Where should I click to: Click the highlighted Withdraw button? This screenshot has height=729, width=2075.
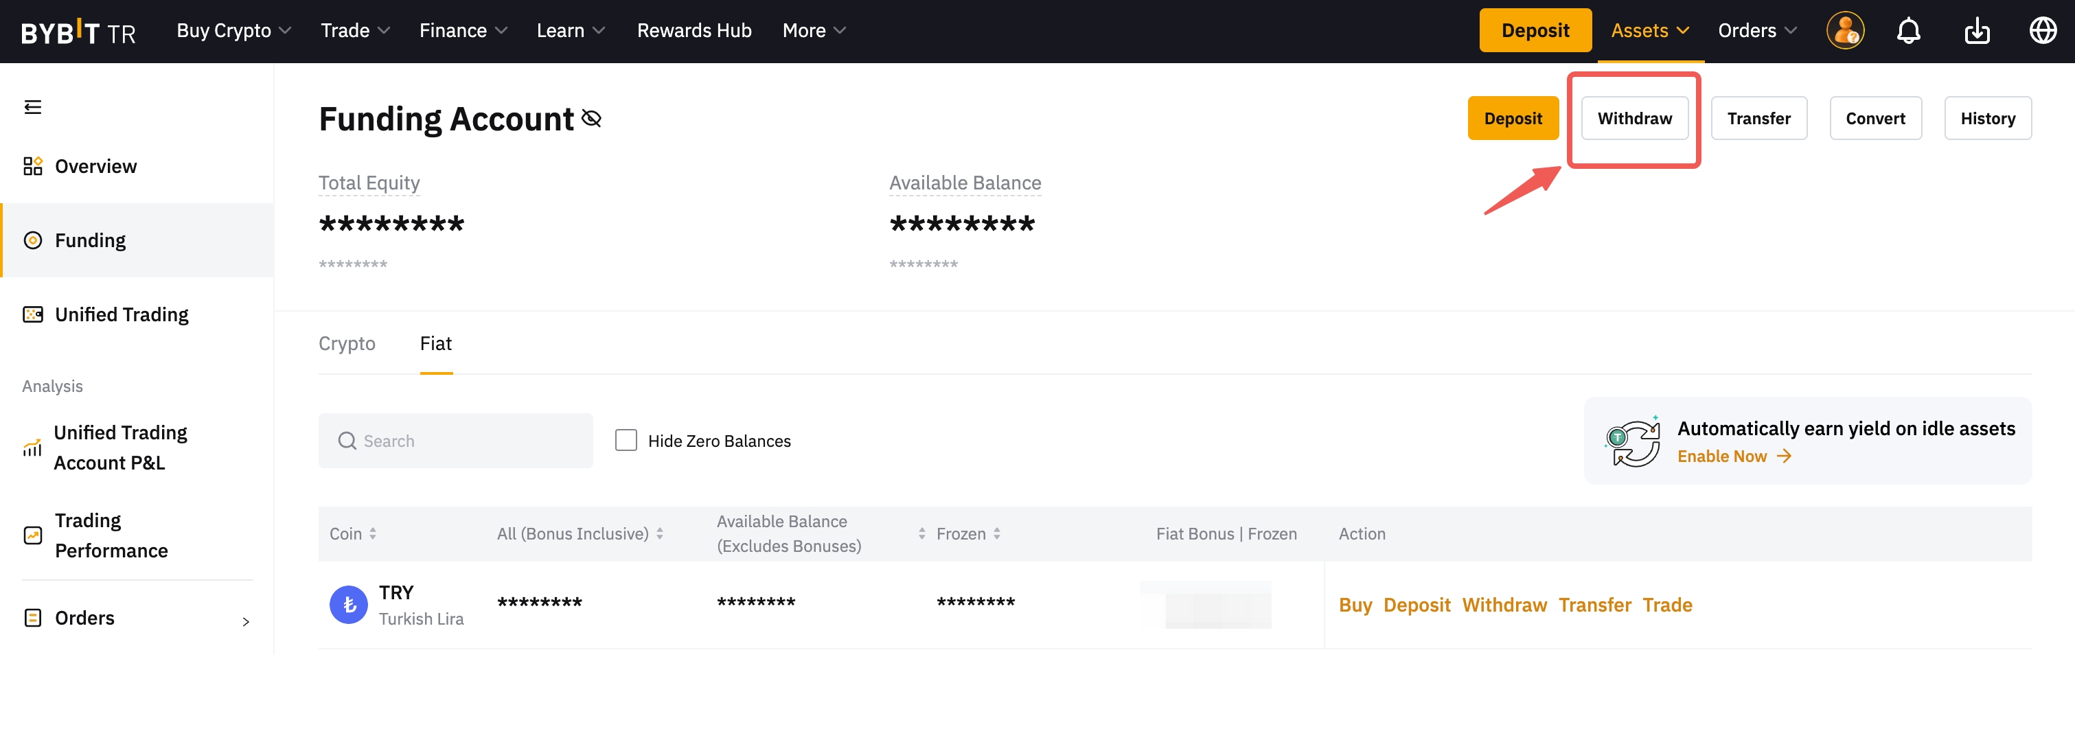pyautogui.click(x=1634, y=119)
